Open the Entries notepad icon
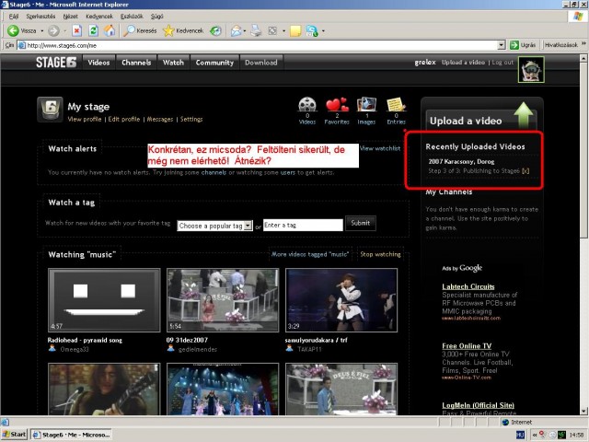589x442 pixels. click(x=396, y=106)
